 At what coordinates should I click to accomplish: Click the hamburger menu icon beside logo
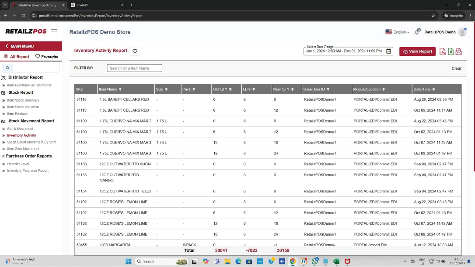click(x=54, y=31)
